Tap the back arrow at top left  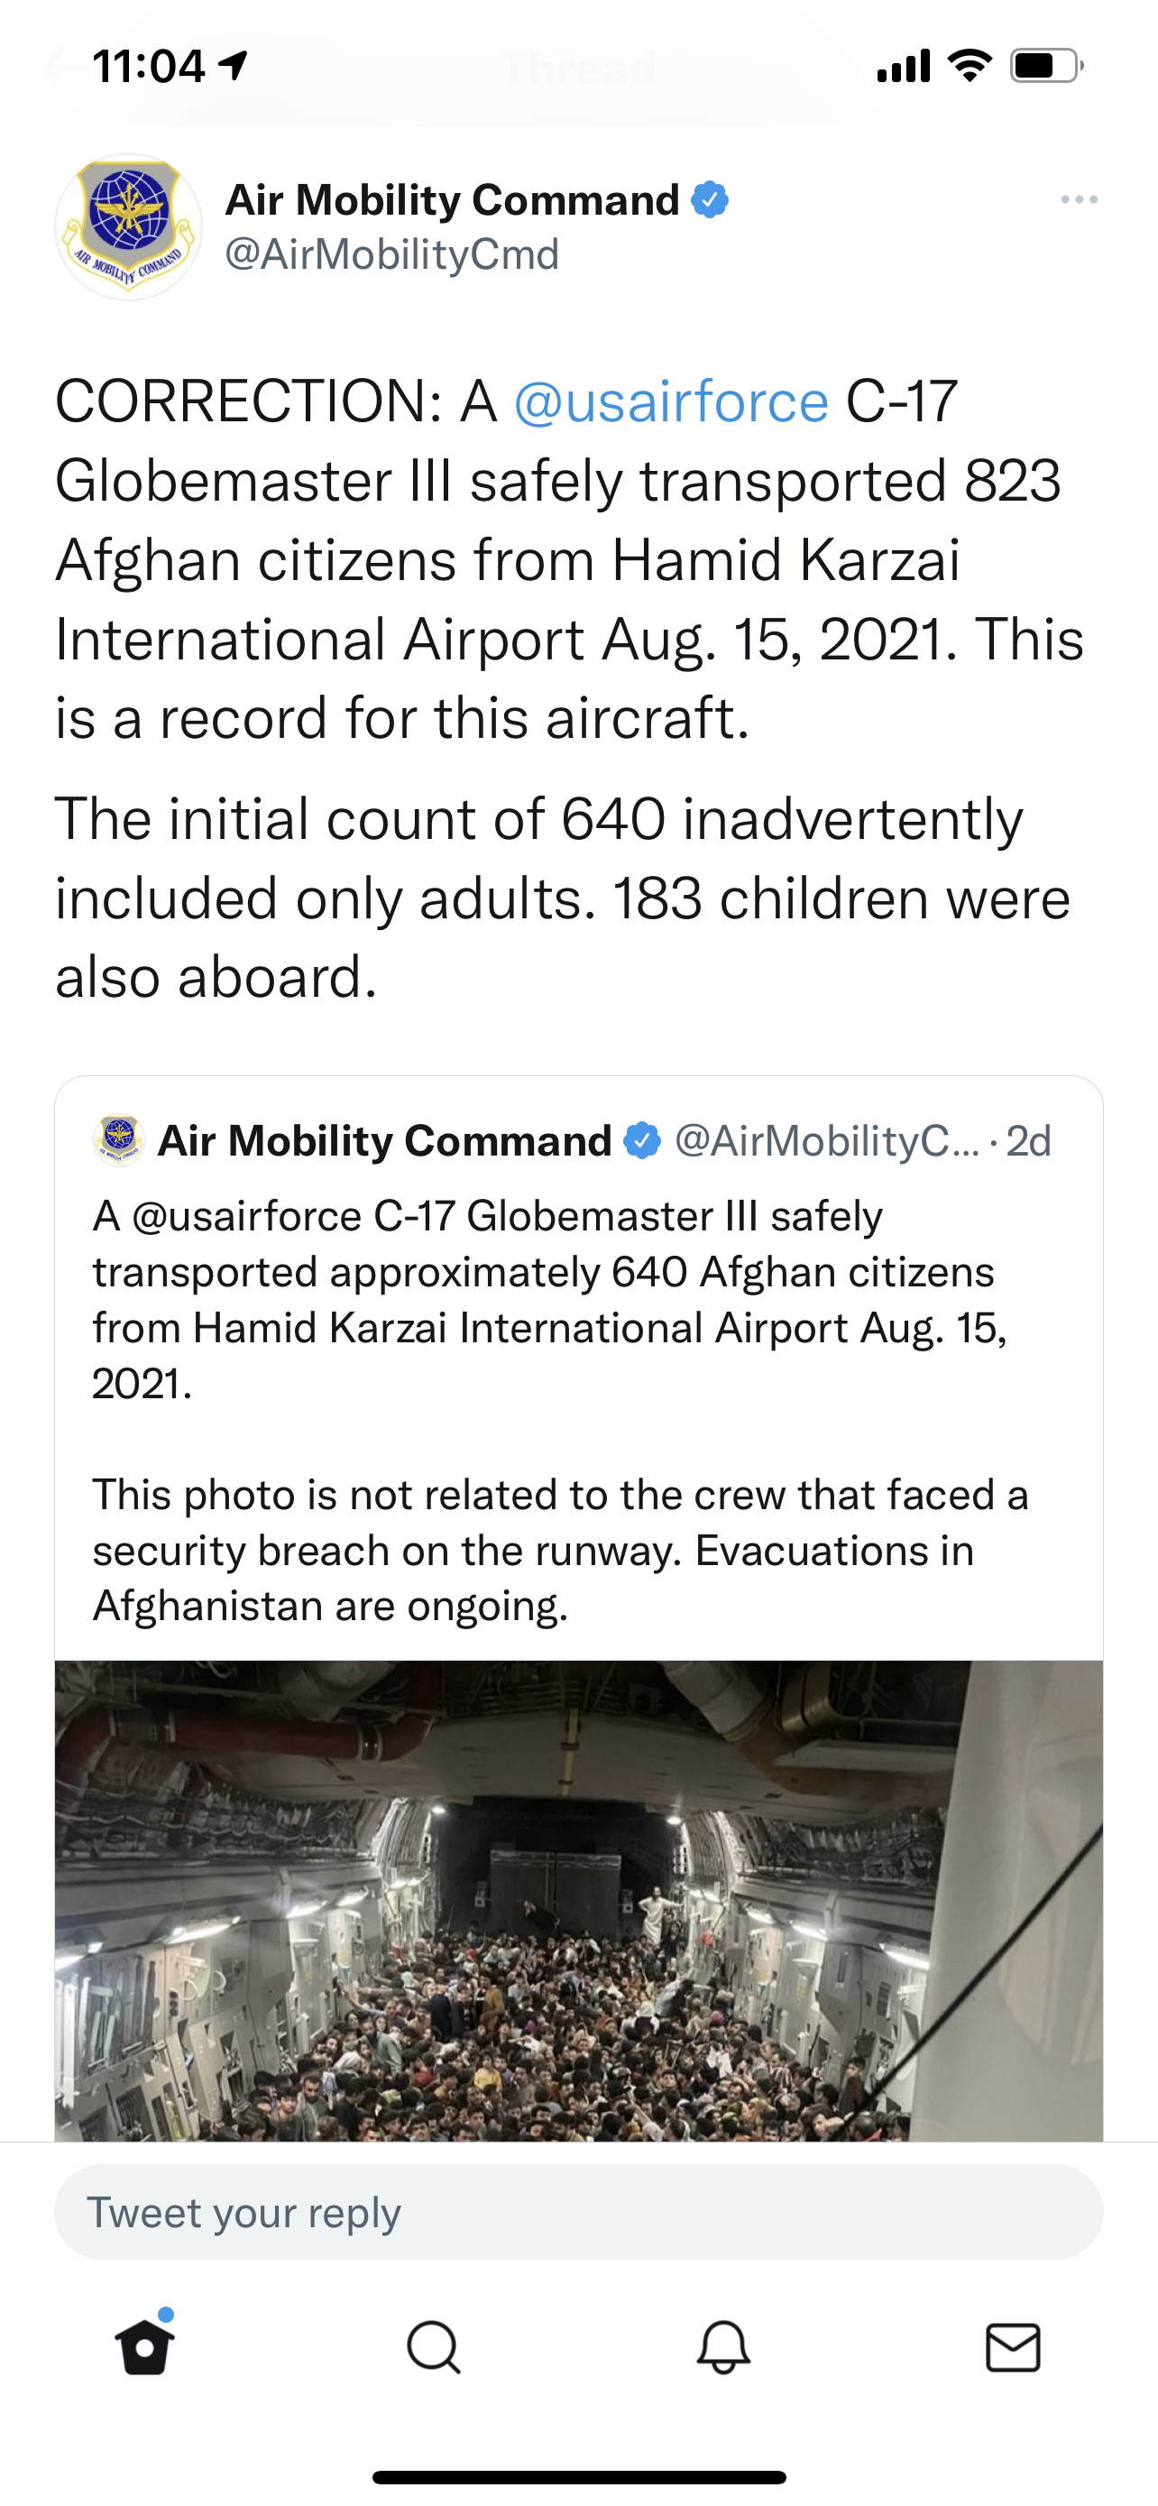(x=60, y=68)
